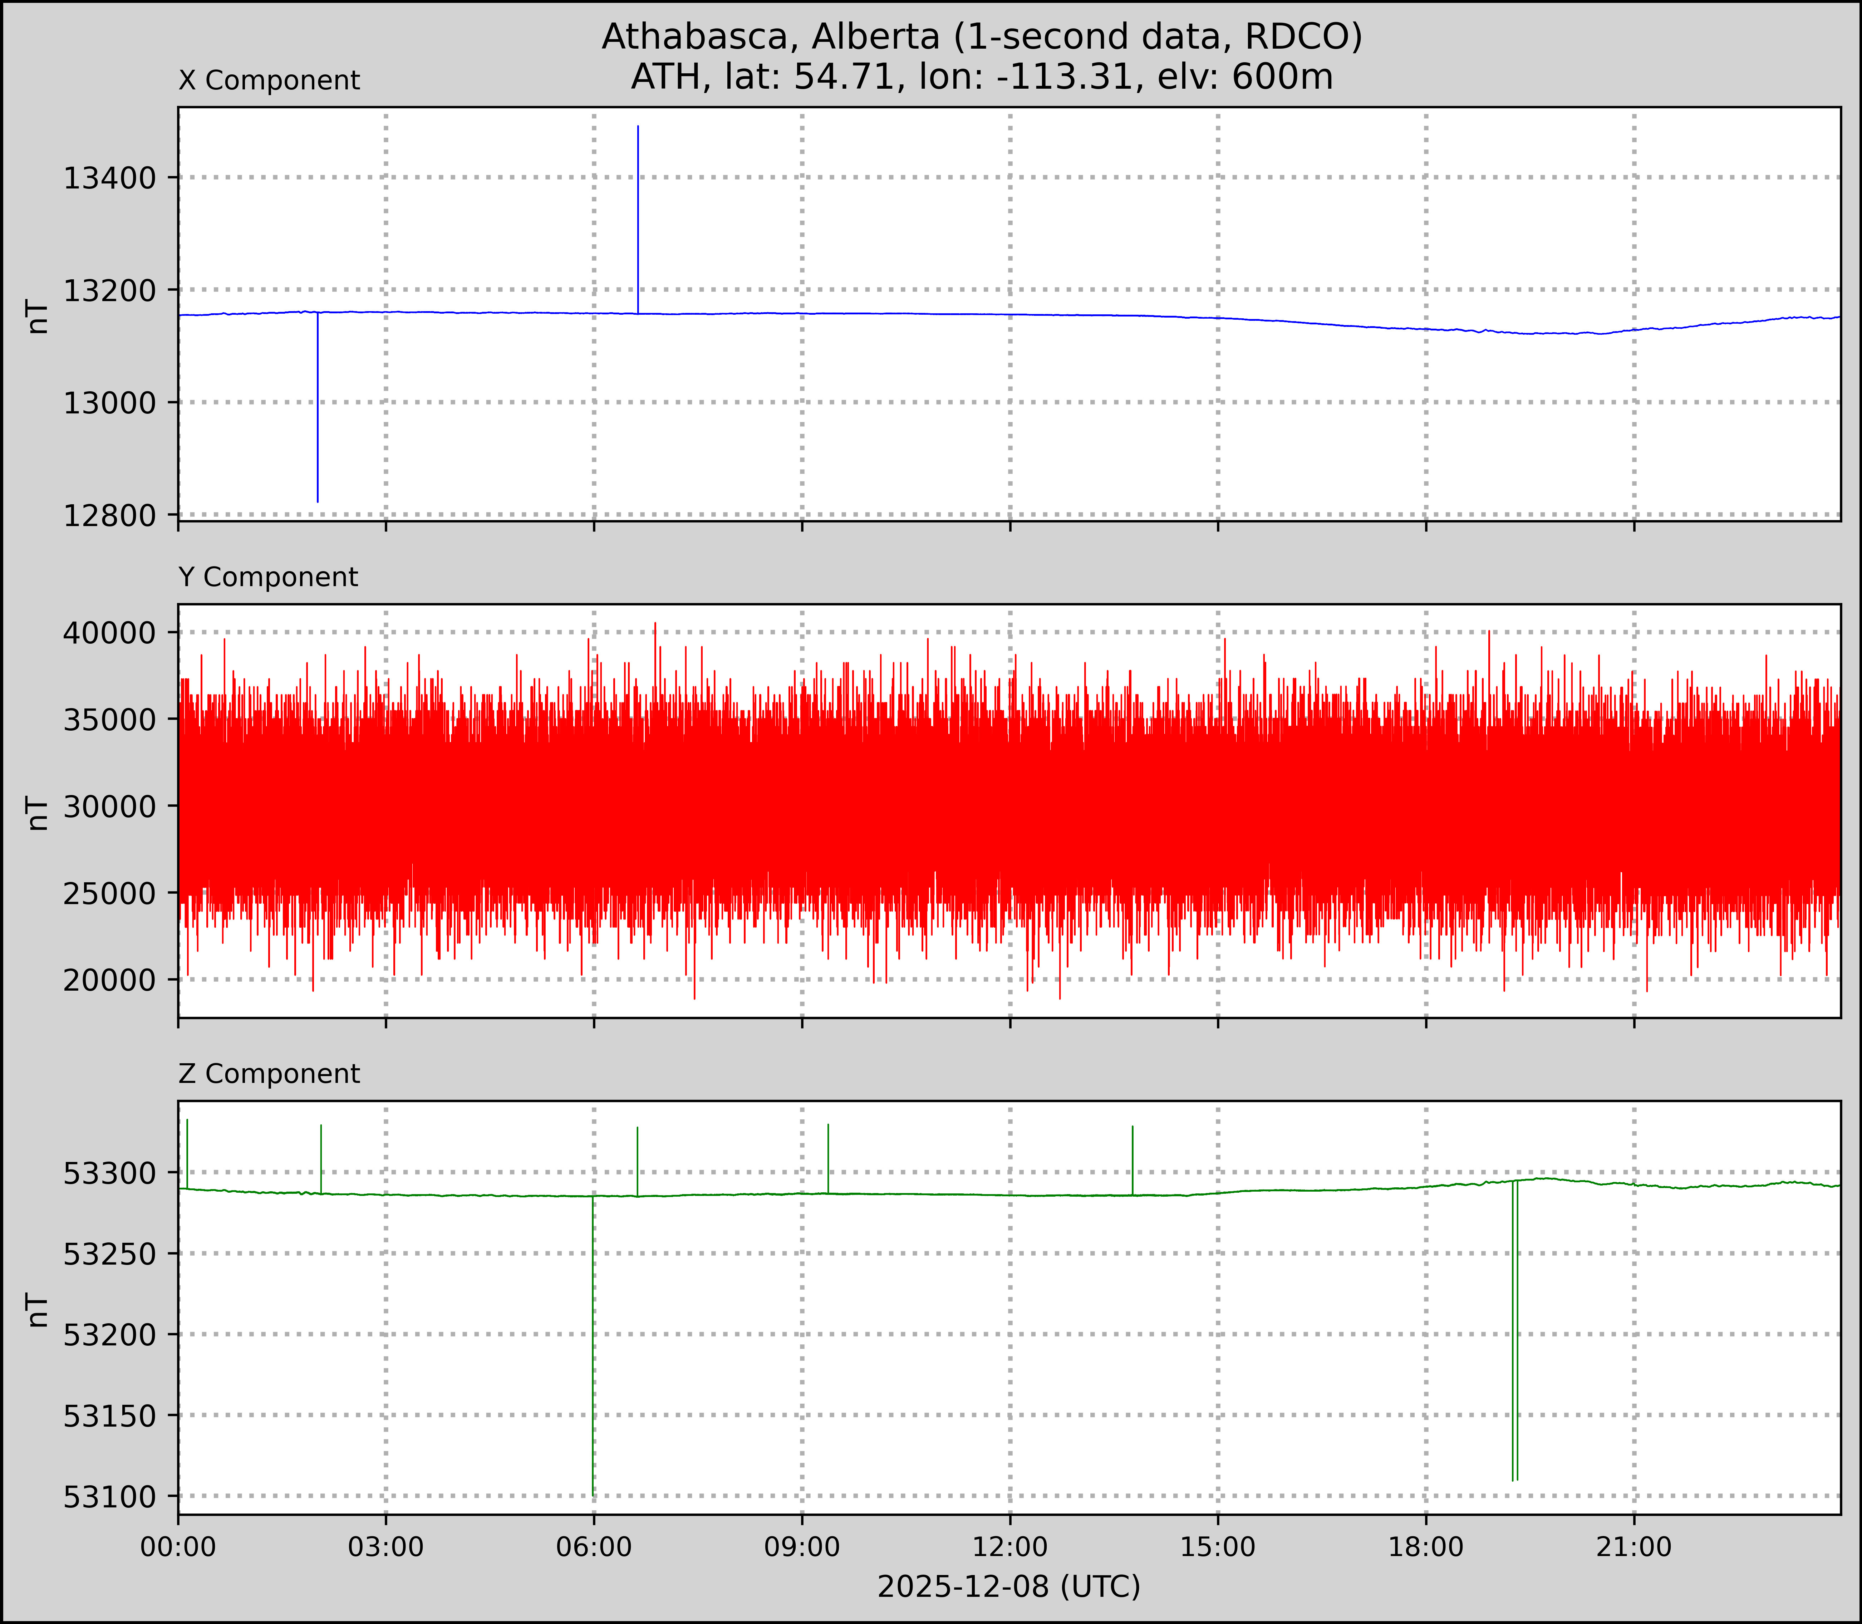Click the '53100' tick label in Z plot
Screen dimensions: 1862x1624
[x=110, y=1496]
